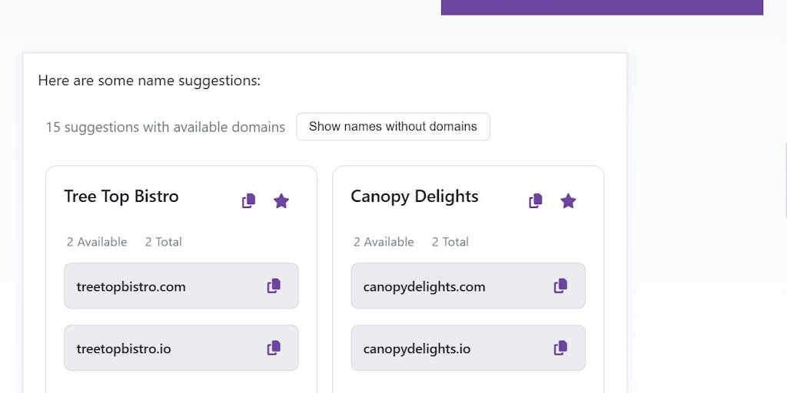Favorite Tree Top Bistro with the star
Screen dimensions: 787x393
point(281,201)
